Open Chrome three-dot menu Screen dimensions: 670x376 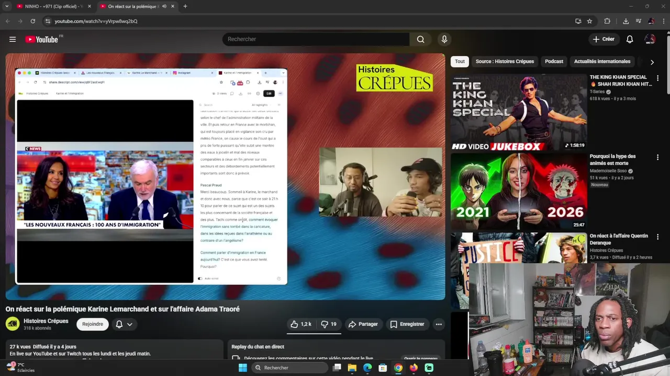(663, 21)
